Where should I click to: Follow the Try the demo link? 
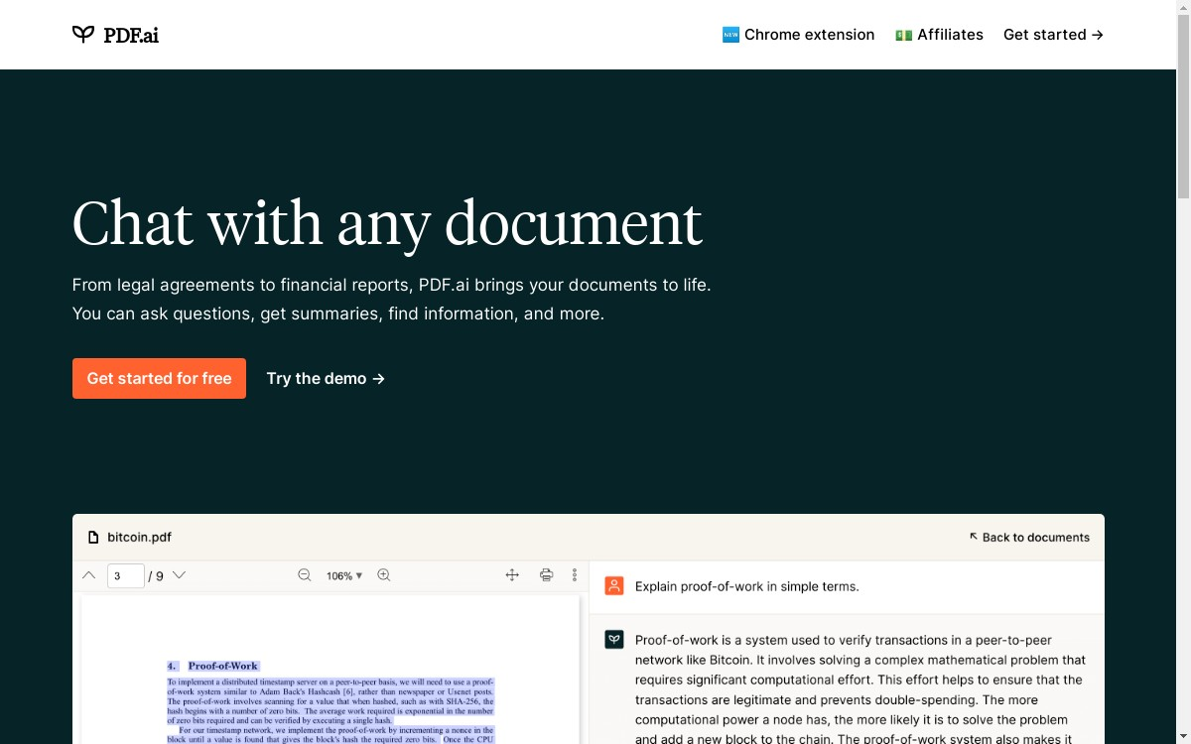pos(325,378)
